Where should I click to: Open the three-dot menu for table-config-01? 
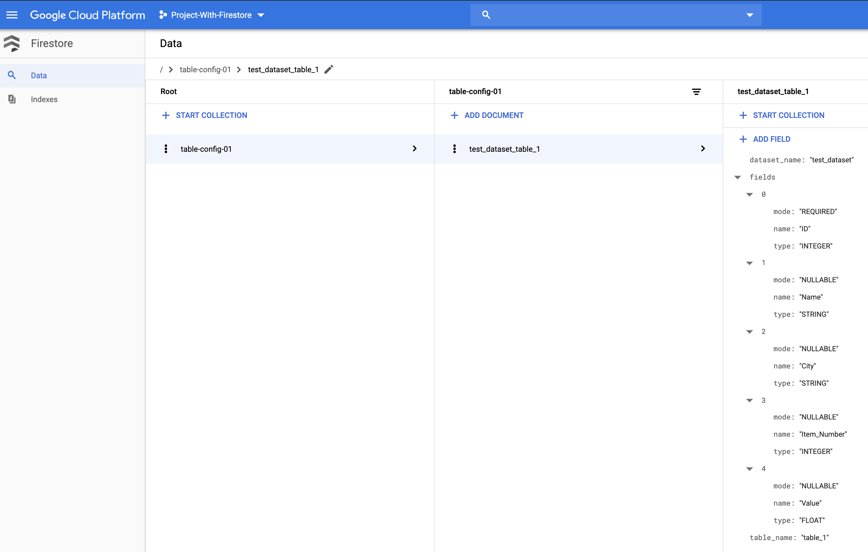[x=166, y=149]
